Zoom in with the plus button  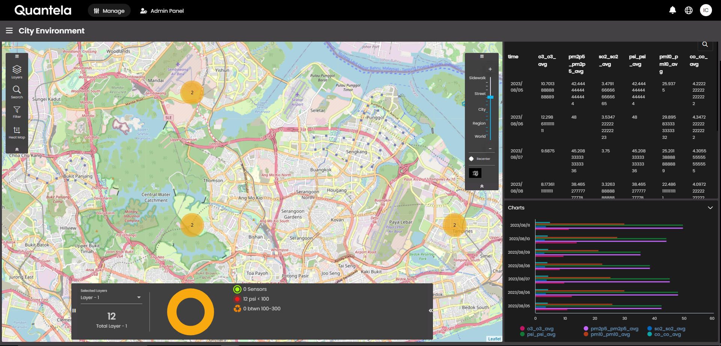click(490, 69)
